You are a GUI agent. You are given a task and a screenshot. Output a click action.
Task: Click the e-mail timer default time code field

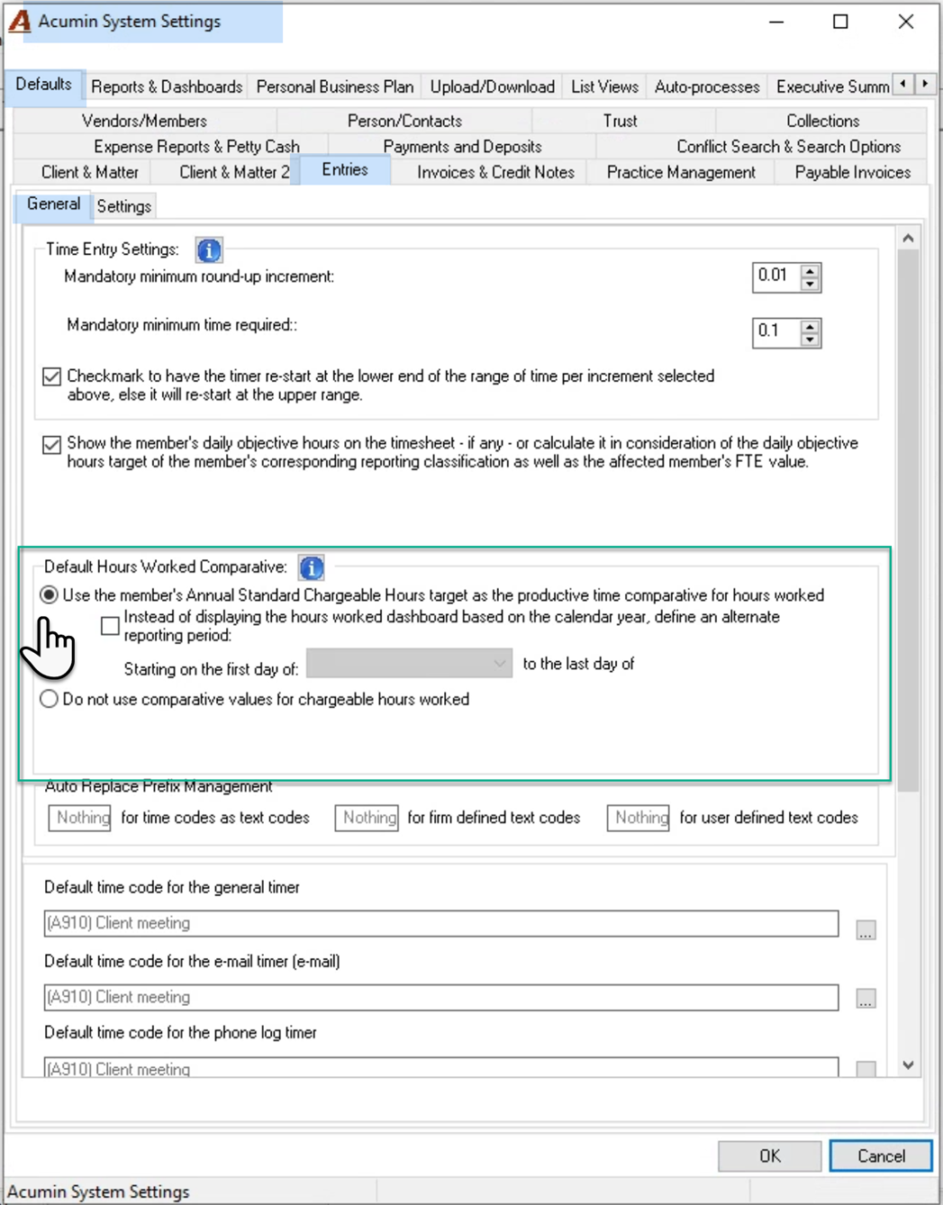(441, 997)
